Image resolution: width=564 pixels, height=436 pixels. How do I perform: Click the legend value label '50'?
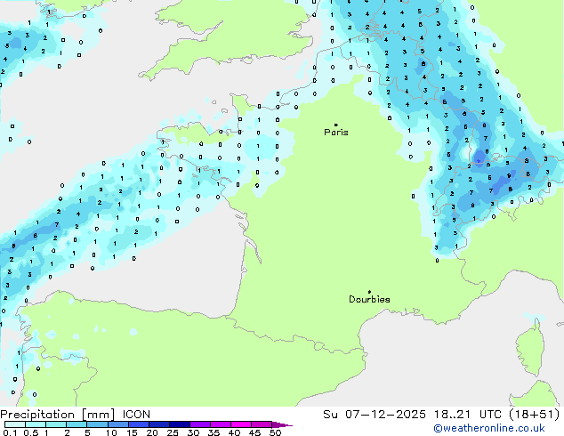(x=276, y=432)
